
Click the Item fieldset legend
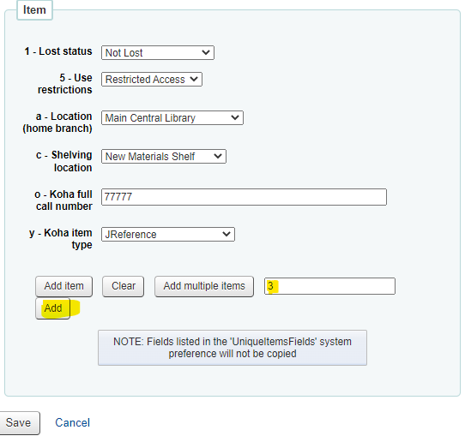pos(34,10)
